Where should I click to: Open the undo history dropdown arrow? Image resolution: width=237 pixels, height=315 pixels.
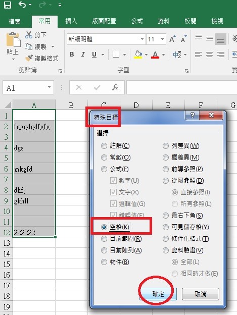(30, 5)
